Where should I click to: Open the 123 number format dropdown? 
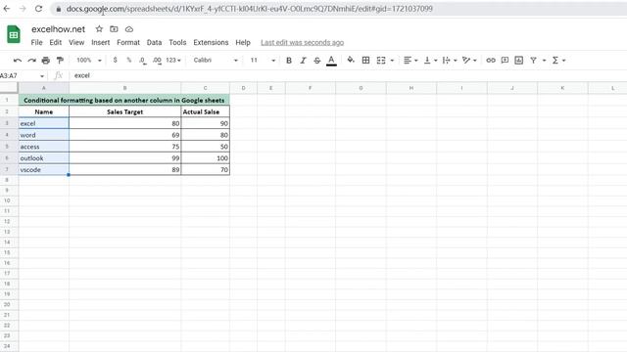tap(173, 60)
